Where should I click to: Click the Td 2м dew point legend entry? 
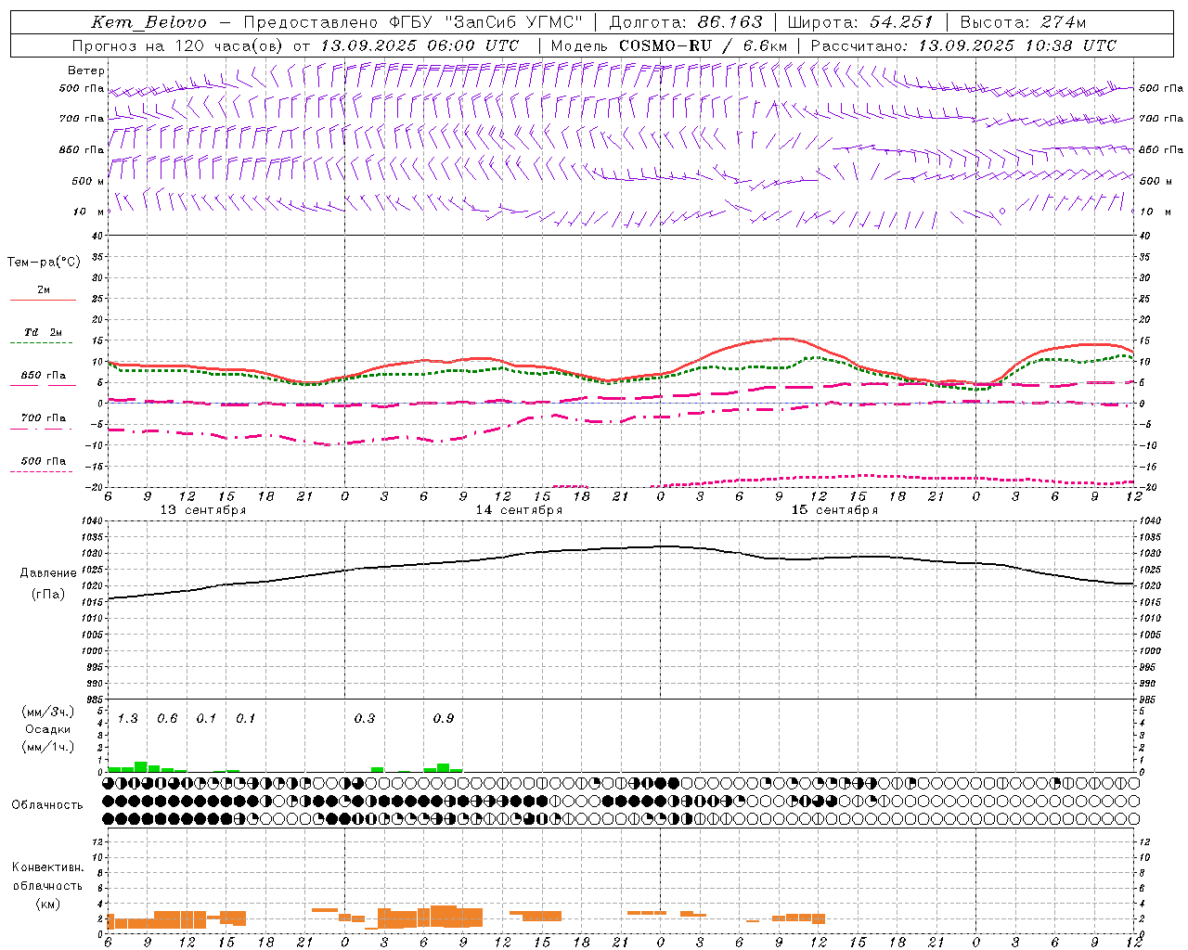(43, 332)
